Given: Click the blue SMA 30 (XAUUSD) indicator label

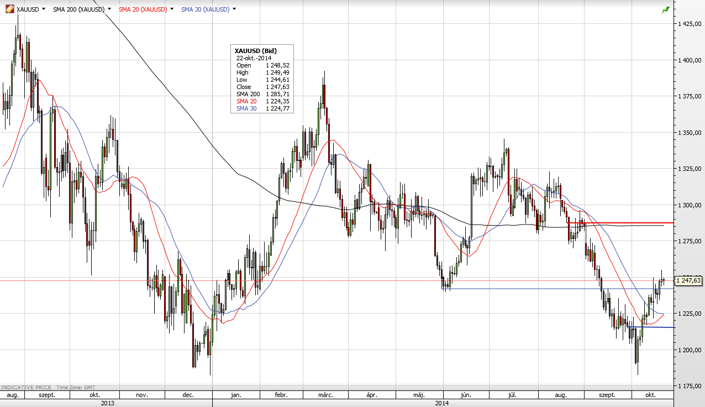Looking at the screenshot, I should pos(205,9).
